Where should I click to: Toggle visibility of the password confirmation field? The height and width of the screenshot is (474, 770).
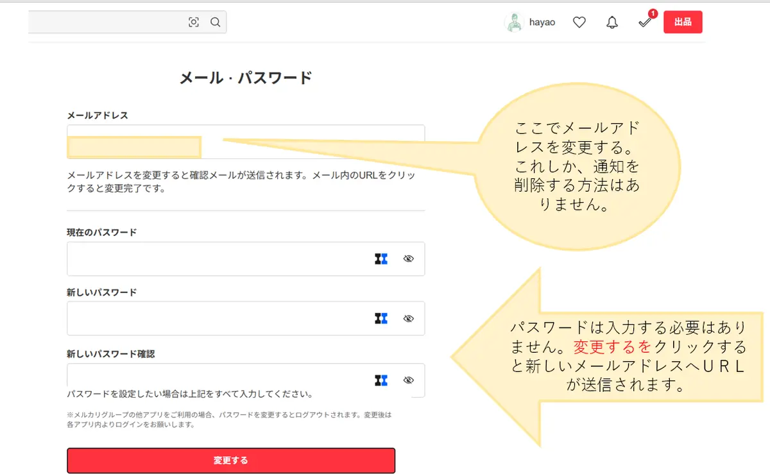pos(409,380)
